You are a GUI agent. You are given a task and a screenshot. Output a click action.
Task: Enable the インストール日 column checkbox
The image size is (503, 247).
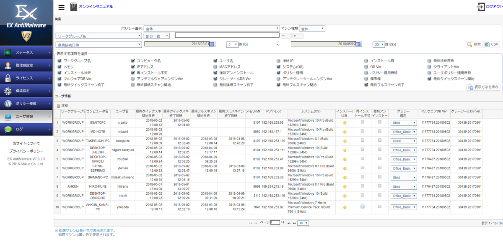click(366, 61)
